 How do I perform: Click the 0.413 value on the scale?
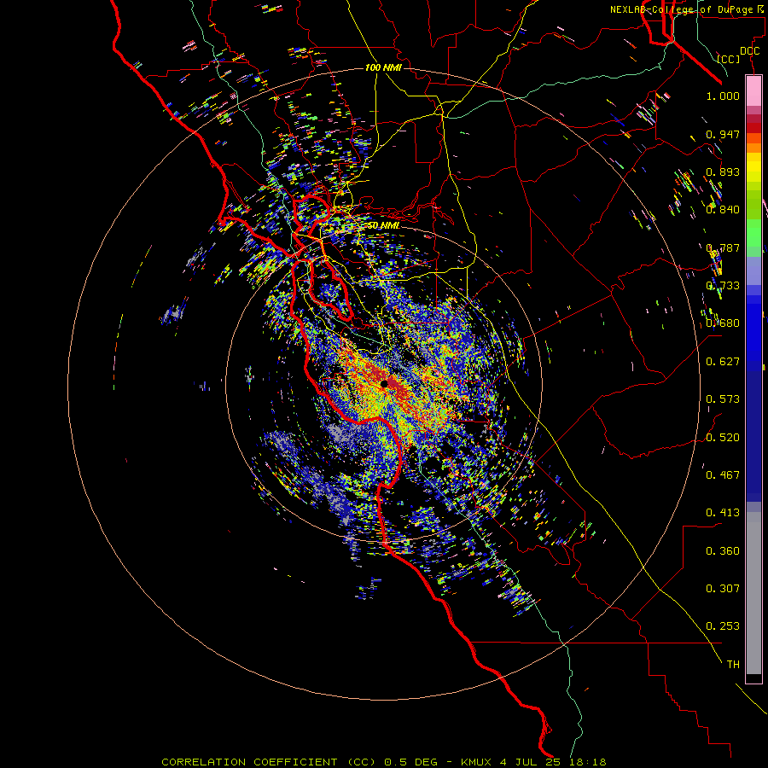(723, 513)
